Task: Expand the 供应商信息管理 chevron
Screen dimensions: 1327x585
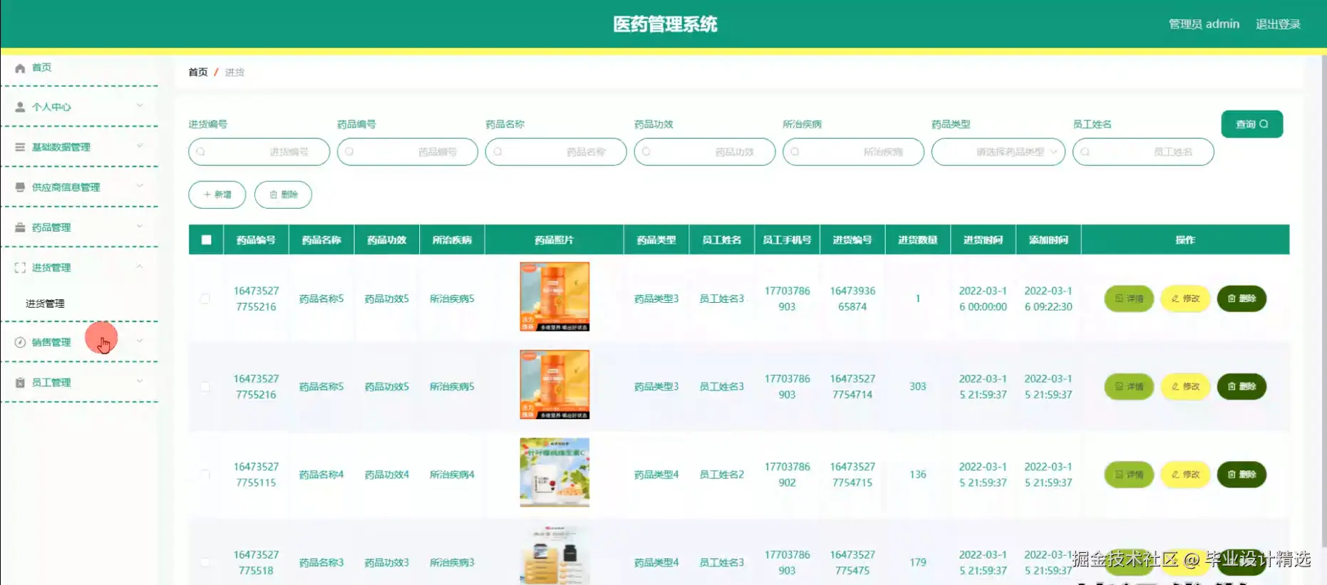Action: click(x=140, y=185)
